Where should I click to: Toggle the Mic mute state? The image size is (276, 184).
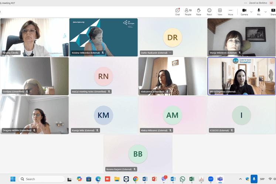(259, 11)
